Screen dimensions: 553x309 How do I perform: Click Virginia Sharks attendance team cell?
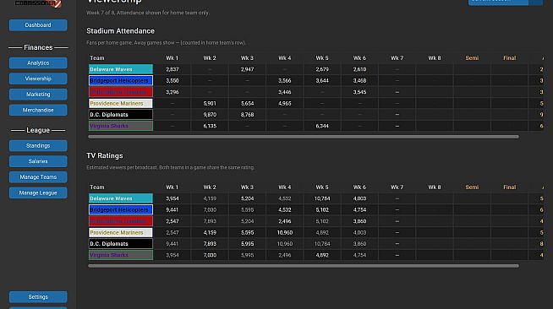pos(121,126)
